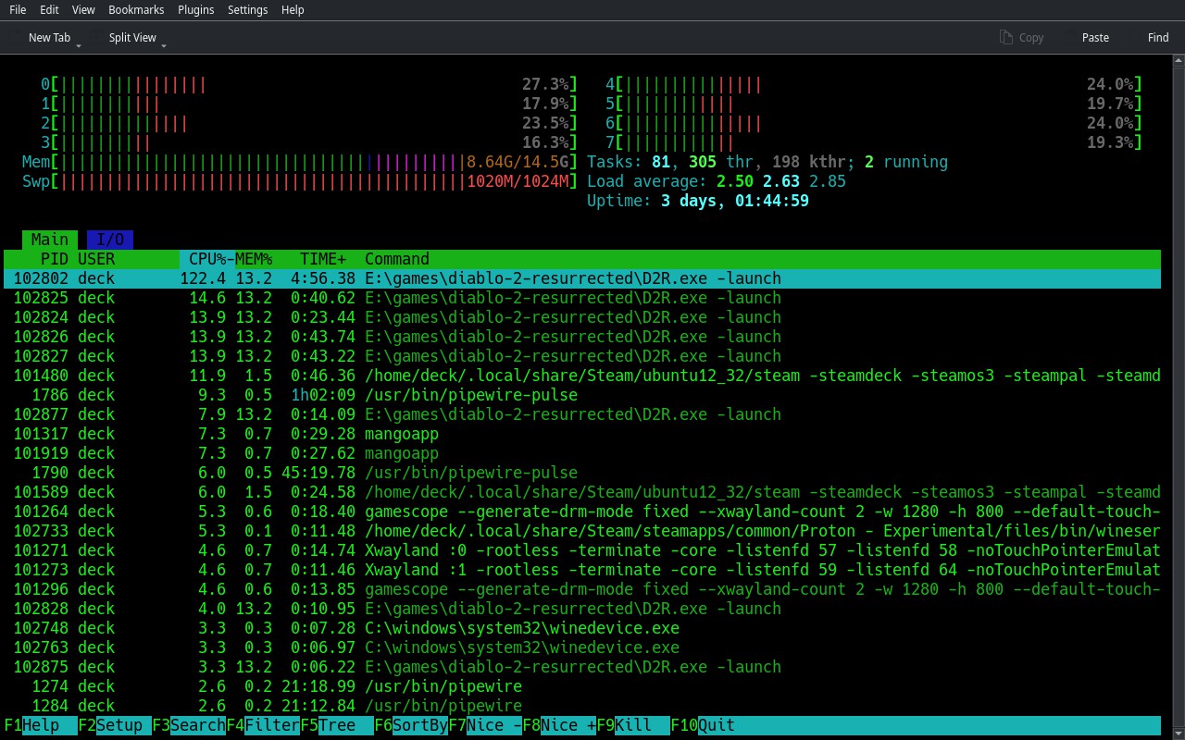The image size is (1185, 740).
Task: Open the Bookmarks menu
Action: (x=136, y=9)
